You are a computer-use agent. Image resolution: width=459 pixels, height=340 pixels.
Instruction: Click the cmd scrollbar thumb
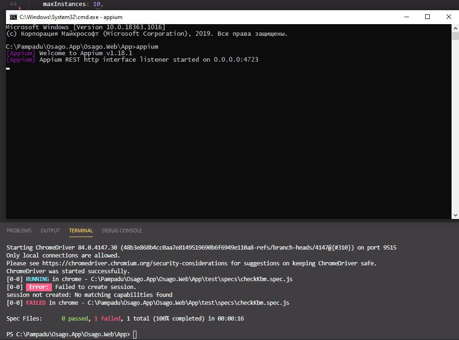(455, 36)
